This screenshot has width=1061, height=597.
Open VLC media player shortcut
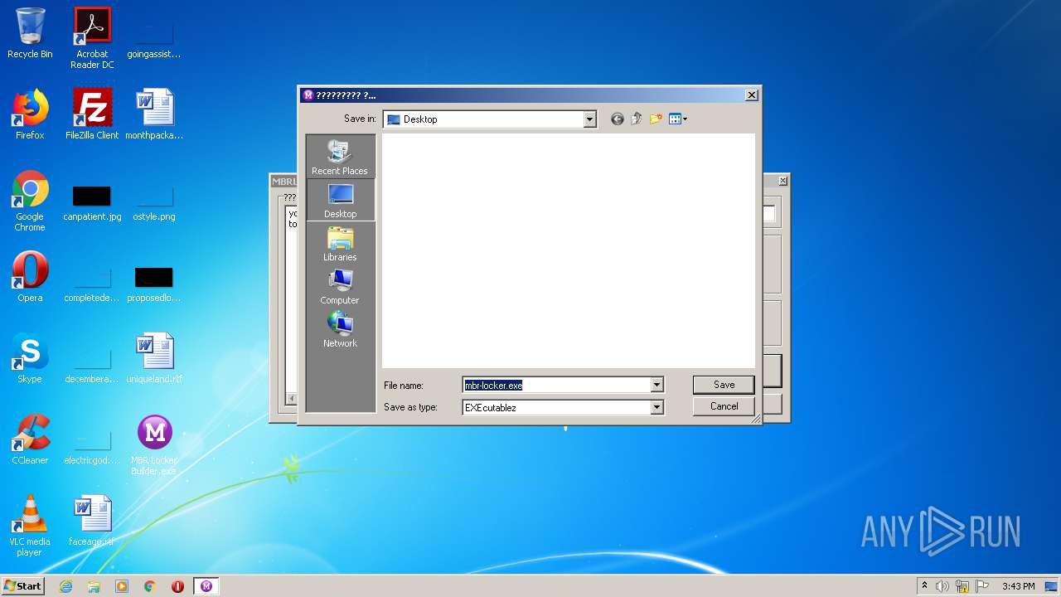(x=30, y=526)
